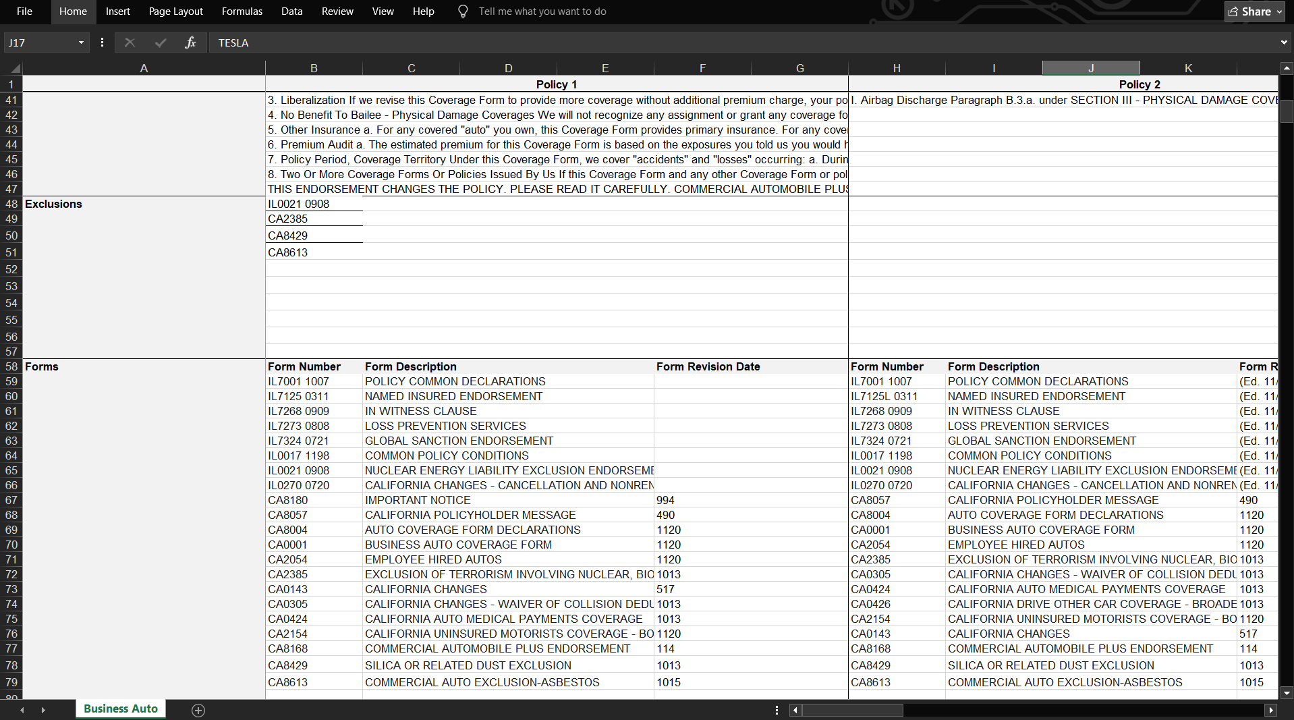Click the sheet tab bar splitter dots
The image size is (1294, 720).
(x=777, y=710)
